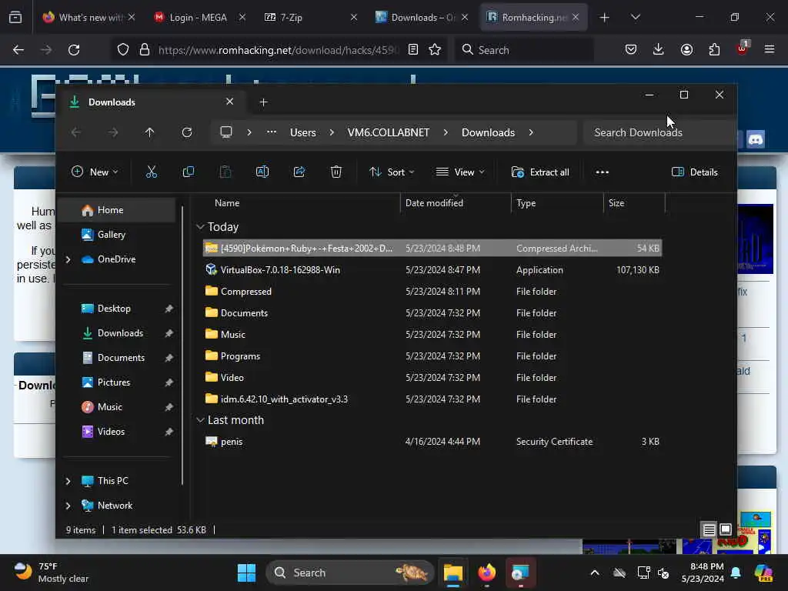Click the Save to Pocket icon
This screenshot has width=788, height=591.
(631, 49)
